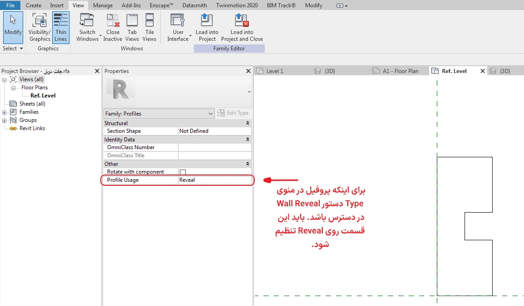Viewport: 524px width, 306px height.
Task: Switch to the Level 1 view tab
Action: tap(275, 71)
